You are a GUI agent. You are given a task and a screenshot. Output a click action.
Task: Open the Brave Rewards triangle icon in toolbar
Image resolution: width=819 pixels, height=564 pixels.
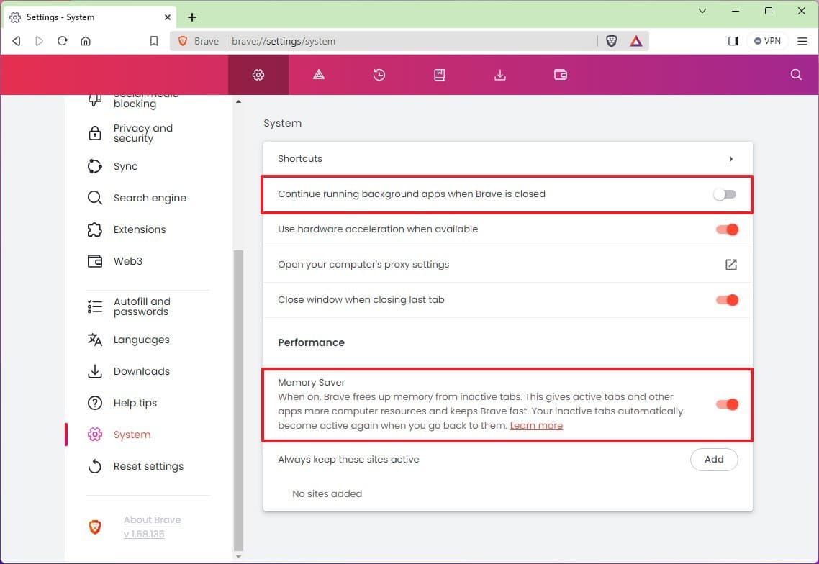(x=635, y=41)
